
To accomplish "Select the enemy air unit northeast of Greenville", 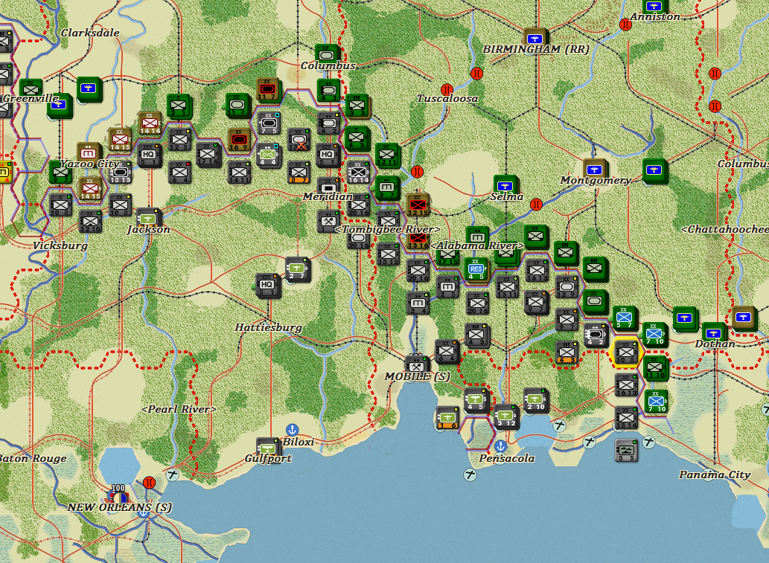I will (x=89, y=90).
